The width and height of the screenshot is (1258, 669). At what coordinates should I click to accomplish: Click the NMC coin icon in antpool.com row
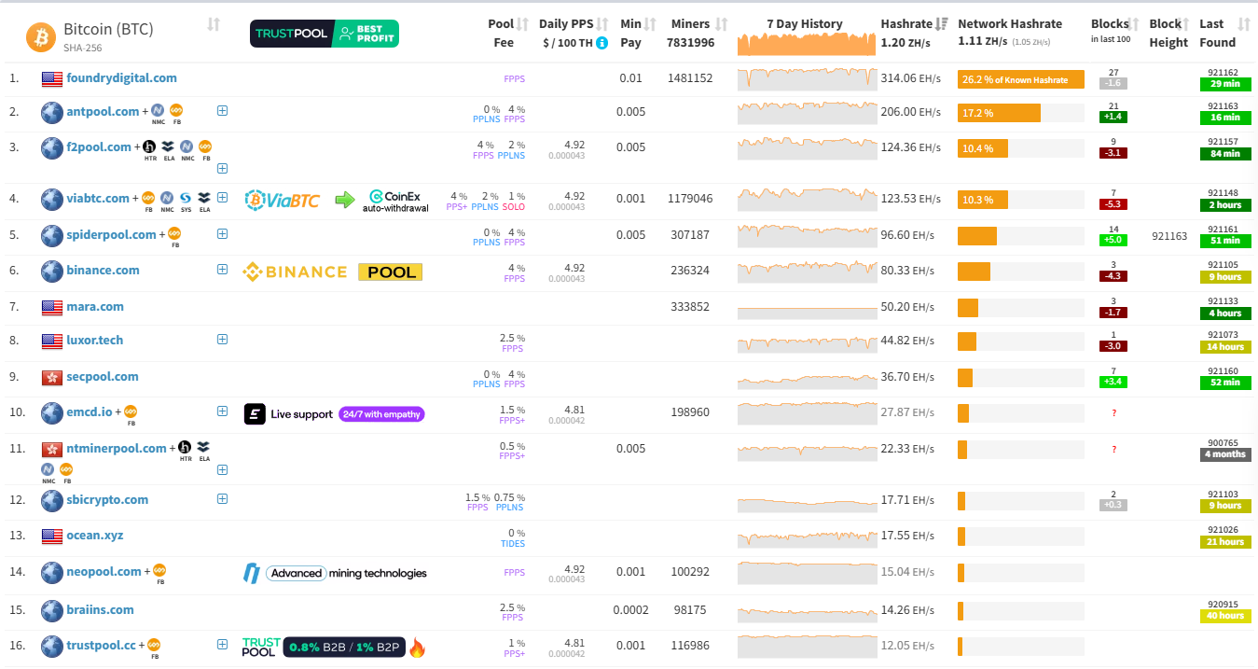[158, 111]
